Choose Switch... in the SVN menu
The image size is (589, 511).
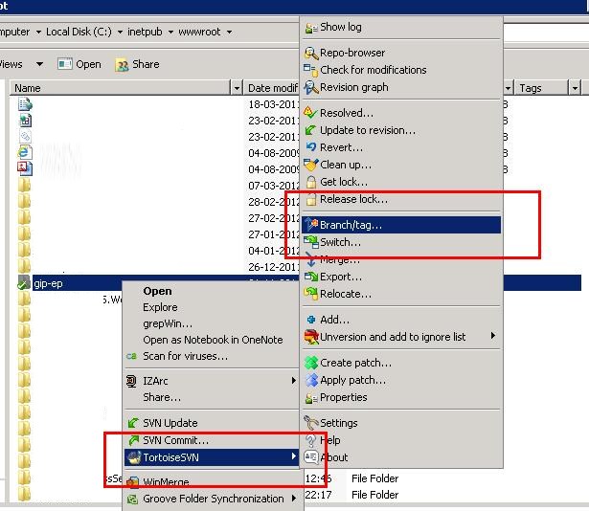click(340, 242)
